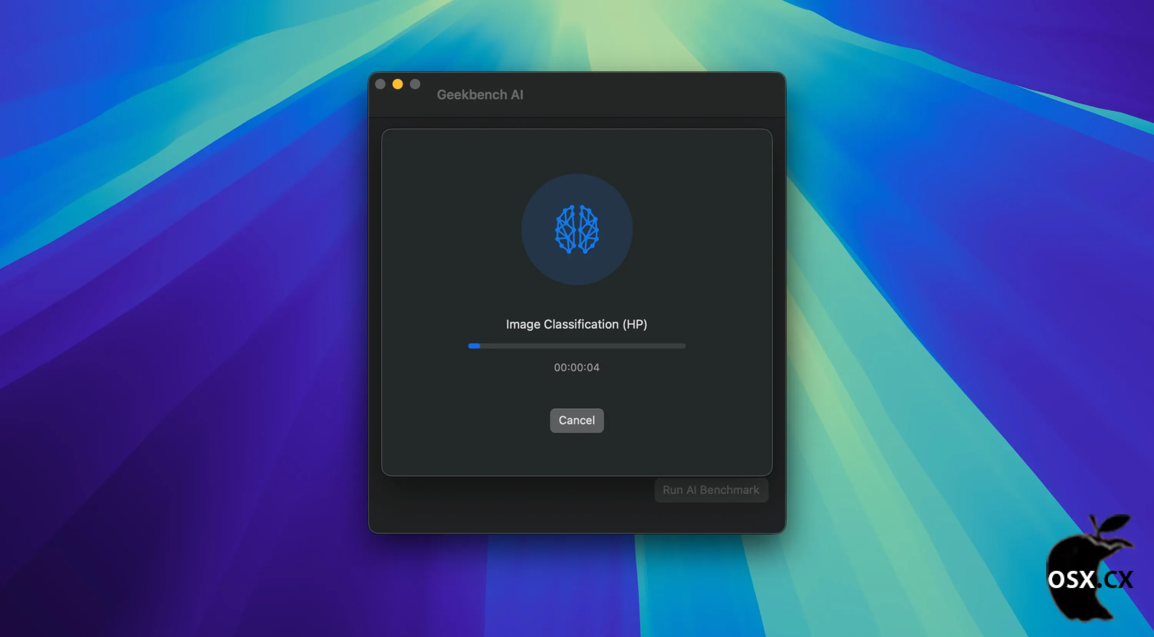Click the desktop wallpaper background
This screenshot has height=637, width=1154.
(x=179, y=313)
